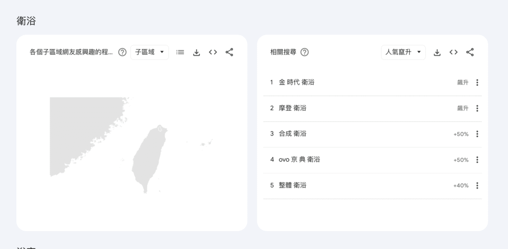Expand the 子區域 dropdown
The image size is (508, 249).
click(149, 52)
